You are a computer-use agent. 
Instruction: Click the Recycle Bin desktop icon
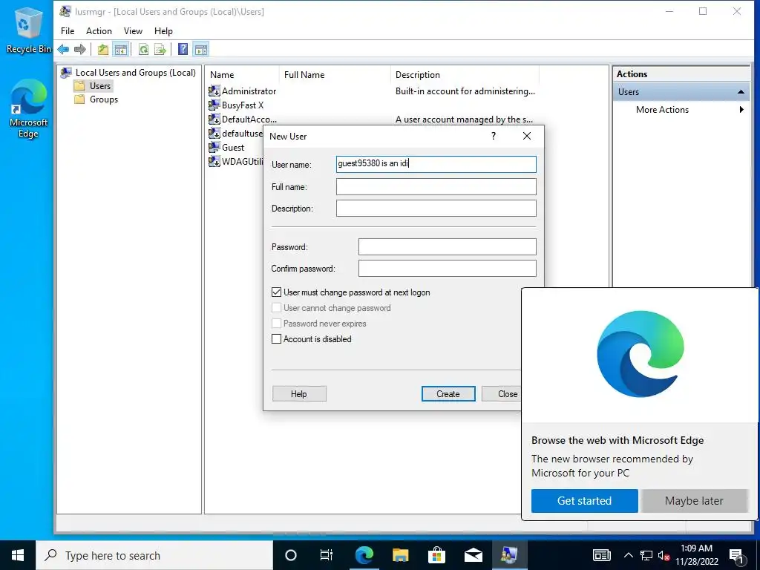click(x=27, y=30)
